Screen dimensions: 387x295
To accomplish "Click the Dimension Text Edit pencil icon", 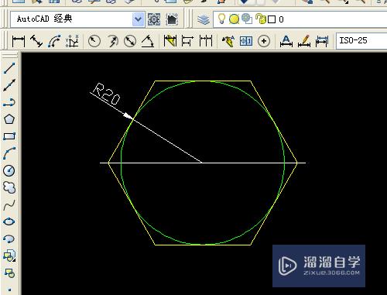I will 304,41.
